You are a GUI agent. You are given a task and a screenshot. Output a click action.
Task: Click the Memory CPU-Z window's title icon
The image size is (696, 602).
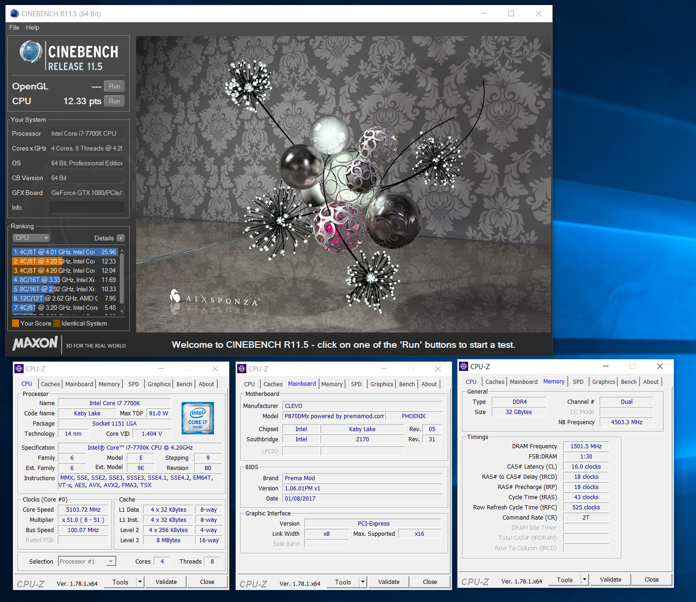(464, 366)
